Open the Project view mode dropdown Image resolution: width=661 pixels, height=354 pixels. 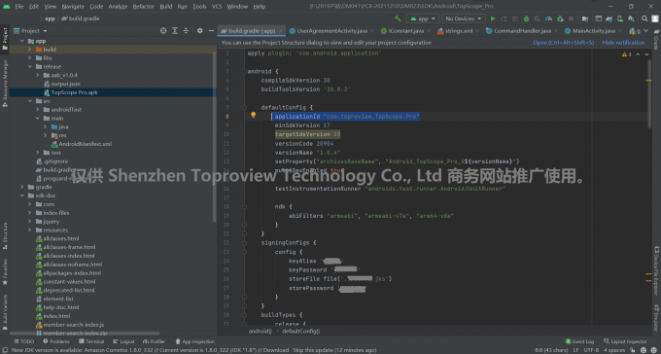pos(31,31)
